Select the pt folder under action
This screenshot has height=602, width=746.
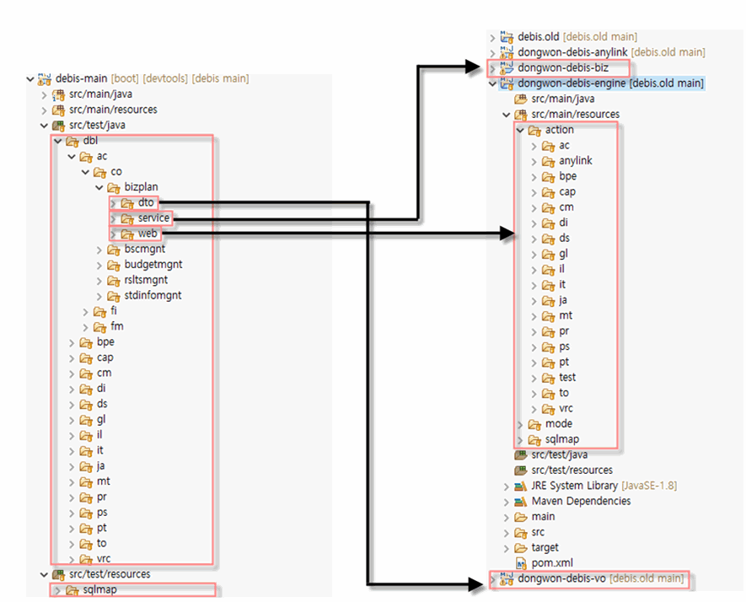coord(564,363)
